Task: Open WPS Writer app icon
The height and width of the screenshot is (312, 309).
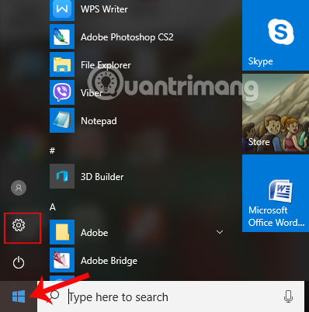Action: coord(62,10)
